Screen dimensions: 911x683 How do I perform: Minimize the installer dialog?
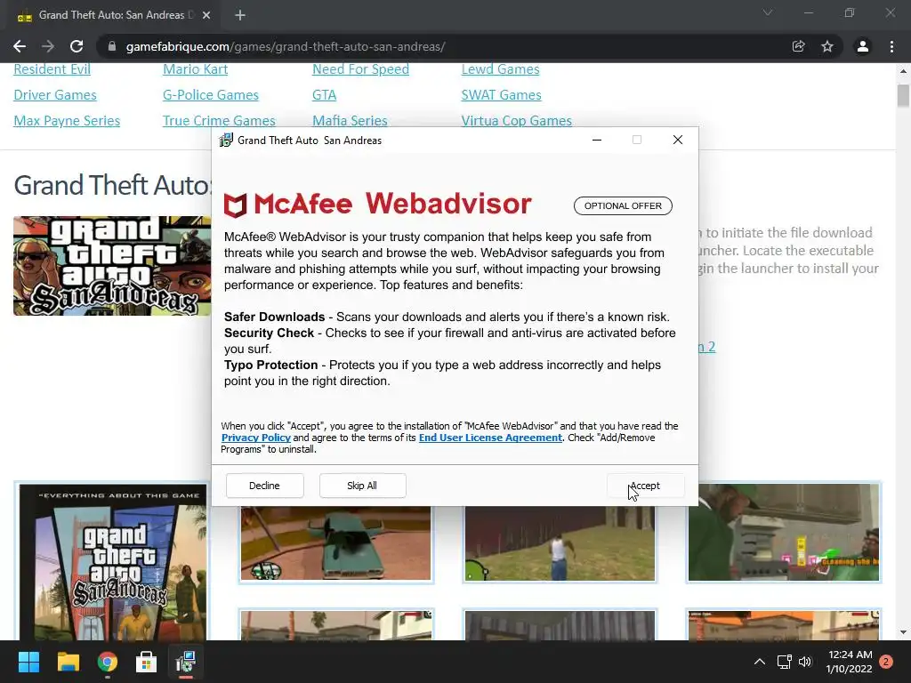[597, 140]
